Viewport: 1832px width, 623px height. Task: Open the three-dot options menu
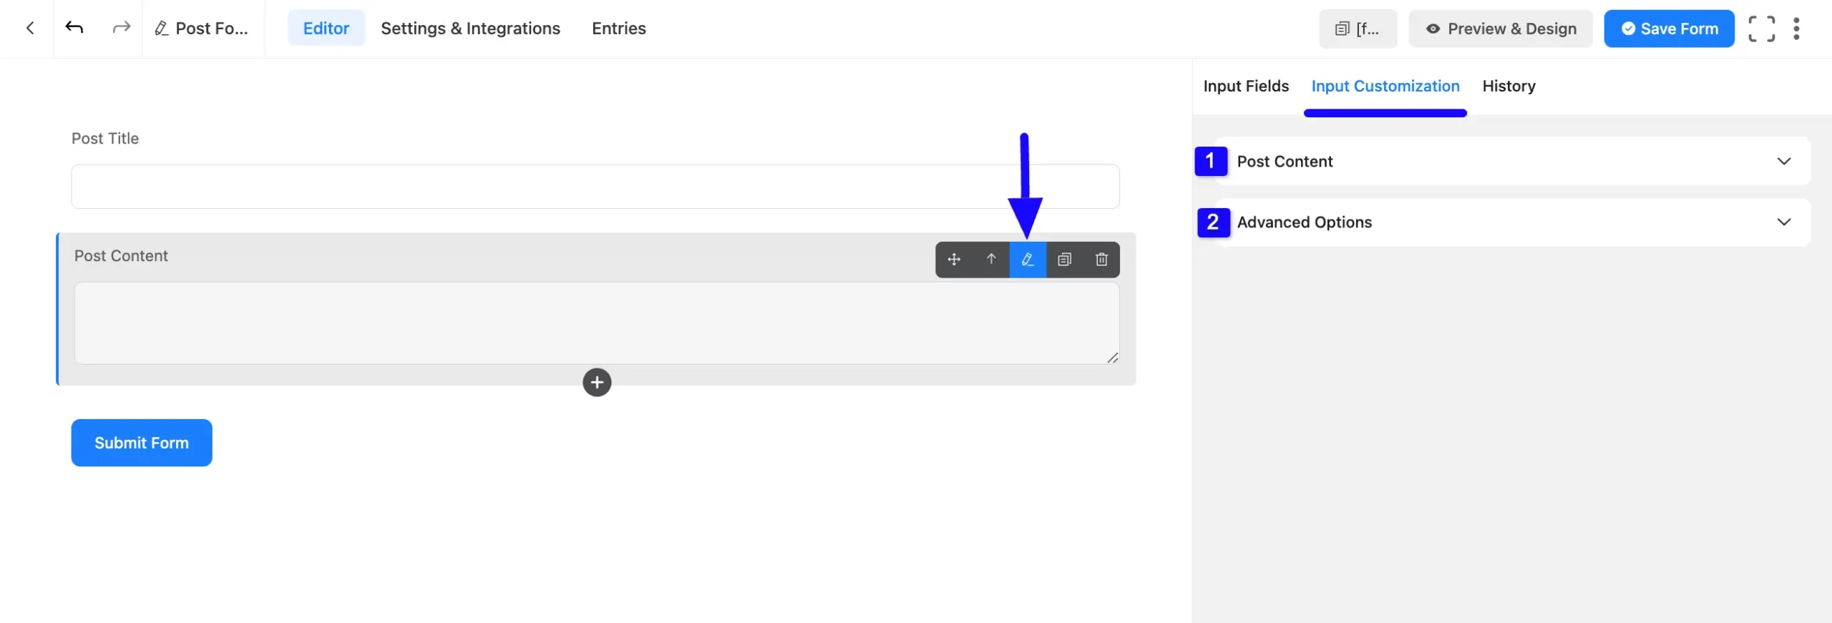coord(1798,29)
